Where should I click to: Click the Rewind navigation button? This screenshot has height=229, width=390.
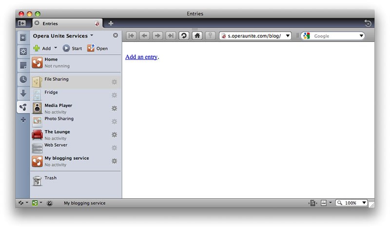131,36
